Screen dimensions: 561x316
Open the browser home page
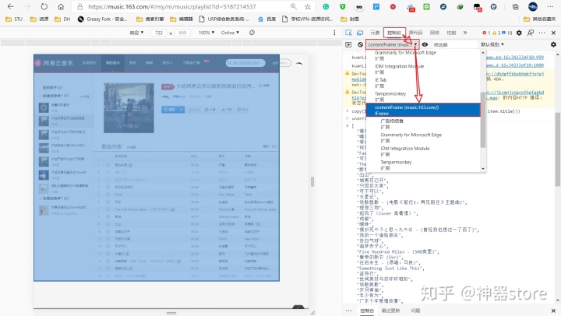pos(61,6)
